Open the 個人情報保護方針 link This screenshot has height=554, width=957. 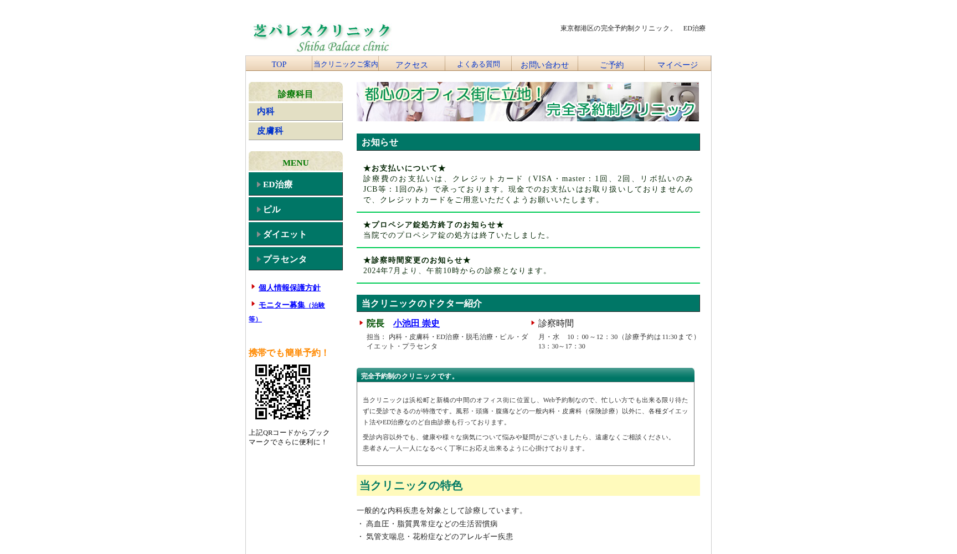point(289,288)
